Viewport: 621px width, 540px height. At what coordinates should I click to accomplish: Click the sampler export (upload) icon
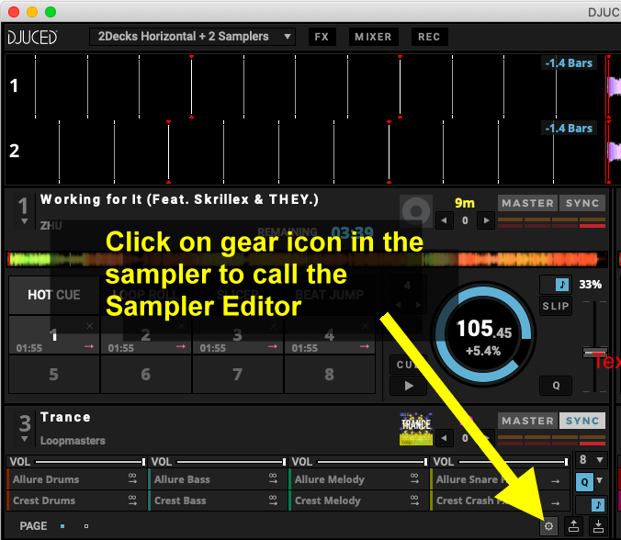click(573, 526)
